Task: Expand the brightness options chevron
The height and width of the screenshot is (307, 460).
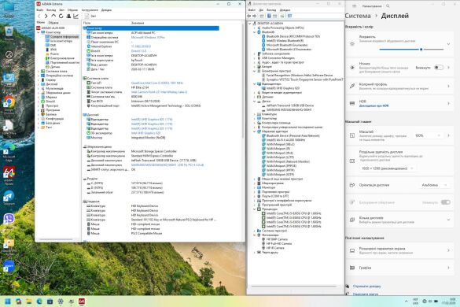Action: [x=448, y=44]
